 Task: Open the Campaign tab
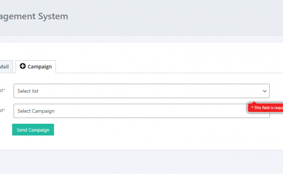point(36,67)
